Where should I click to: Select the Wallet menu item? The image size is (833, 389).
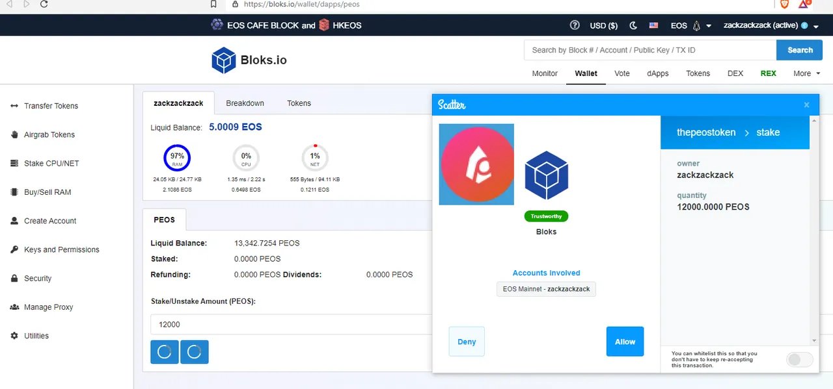click(586, 73)
